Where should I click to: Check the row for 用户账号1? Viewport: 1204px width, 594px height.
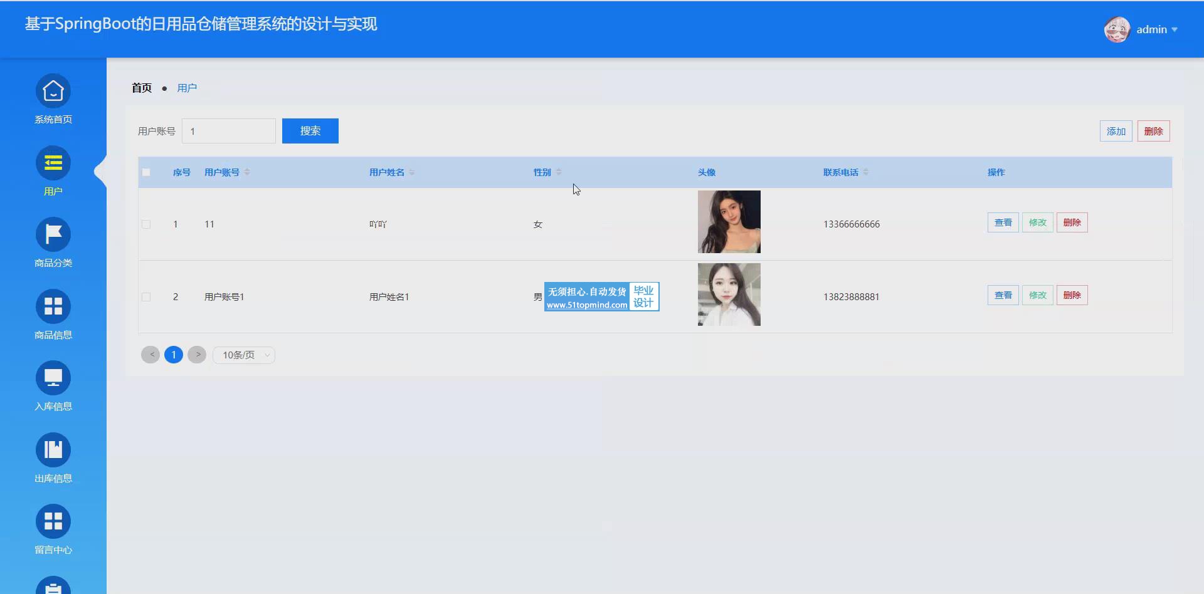[x=146, y=297]
